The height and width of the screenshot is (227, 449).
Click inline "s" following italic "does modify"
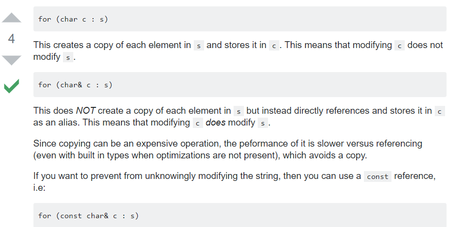coord(263,123)
